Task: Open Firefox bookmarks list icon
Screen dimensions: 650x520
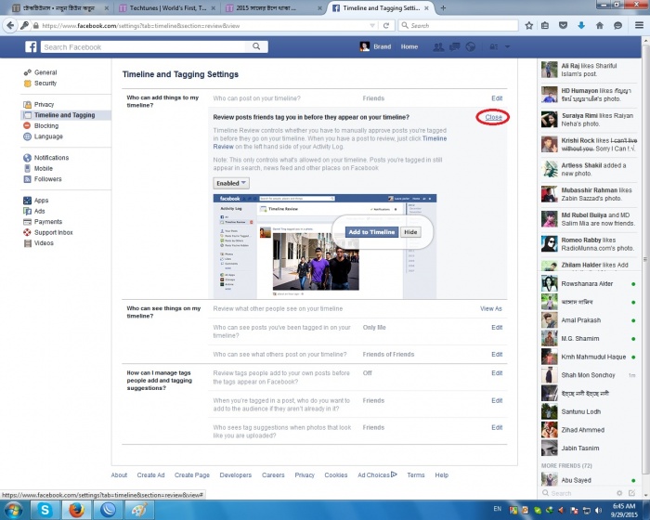Action: coord(545,26)
